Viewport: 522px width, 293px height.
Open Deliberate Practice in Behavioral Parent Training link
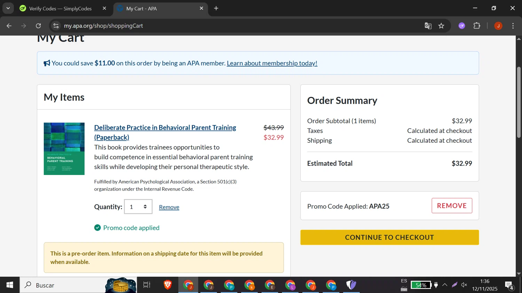pos(165,132)
